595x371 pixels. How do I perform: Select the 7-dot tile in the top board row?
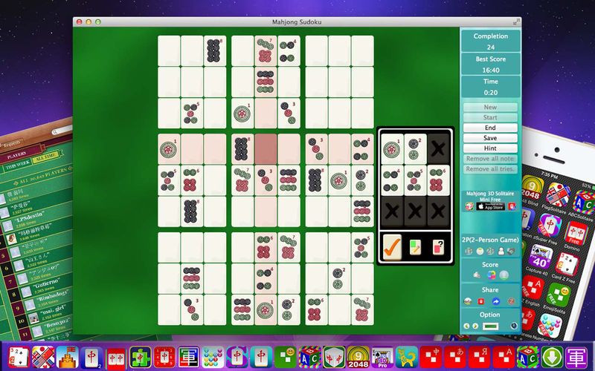[x=266, y=50]
